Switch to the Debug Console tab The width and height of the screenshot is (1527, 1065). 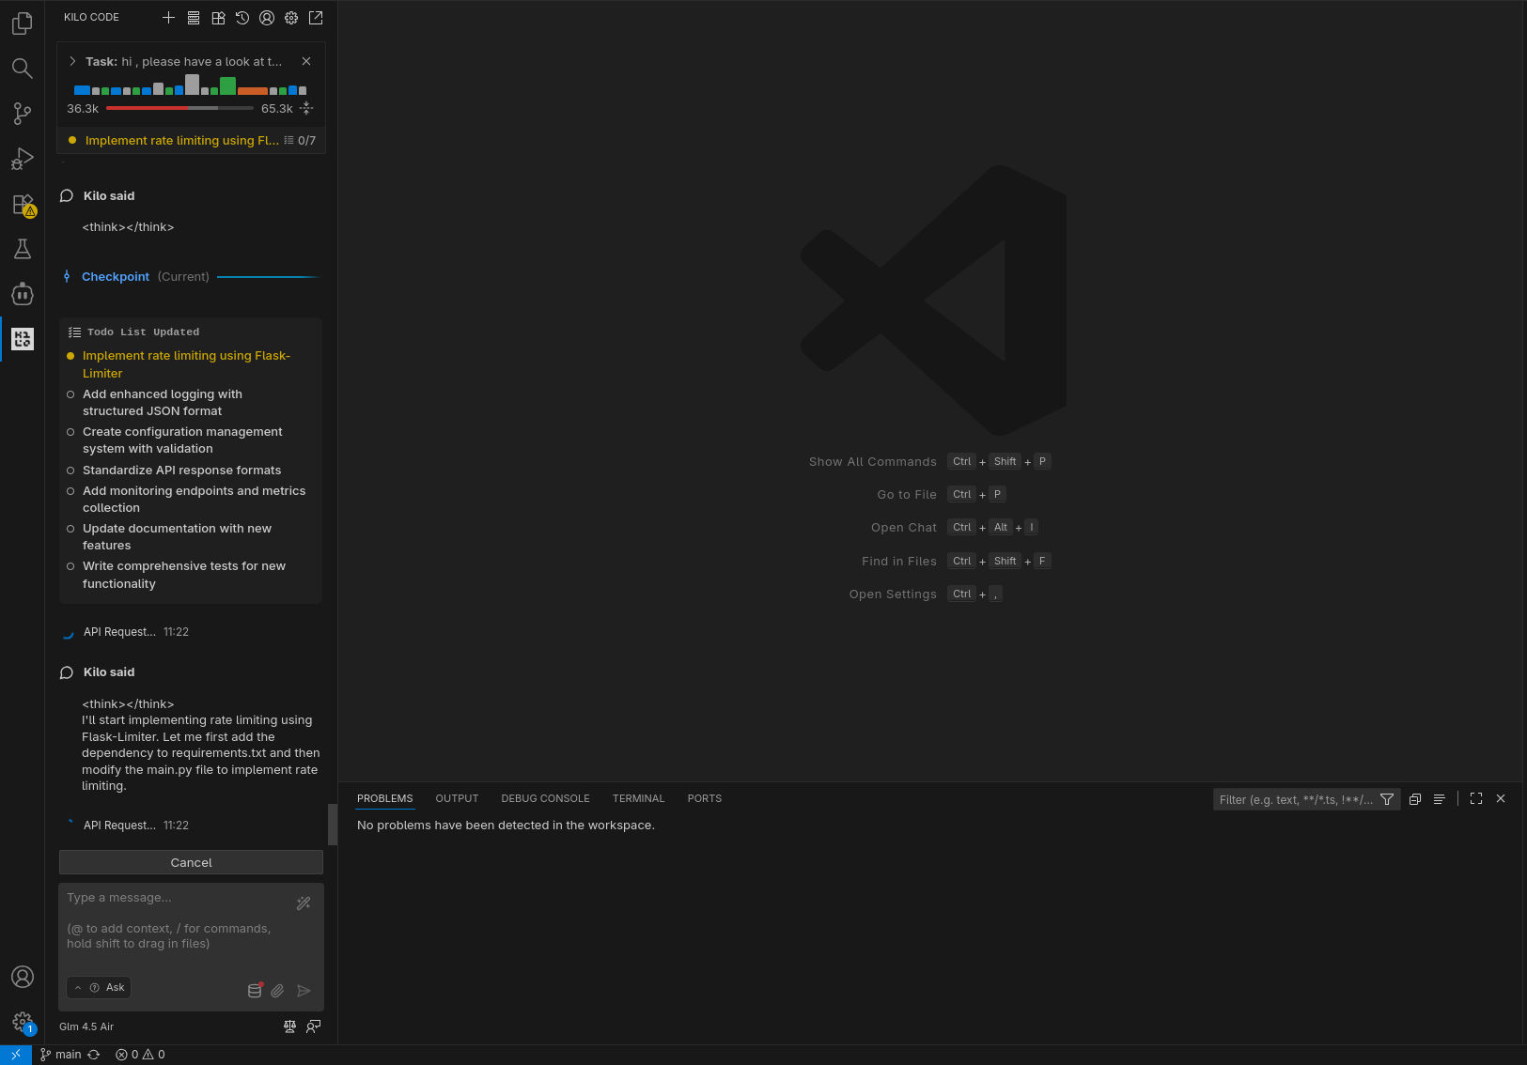(x=545, y=798)
